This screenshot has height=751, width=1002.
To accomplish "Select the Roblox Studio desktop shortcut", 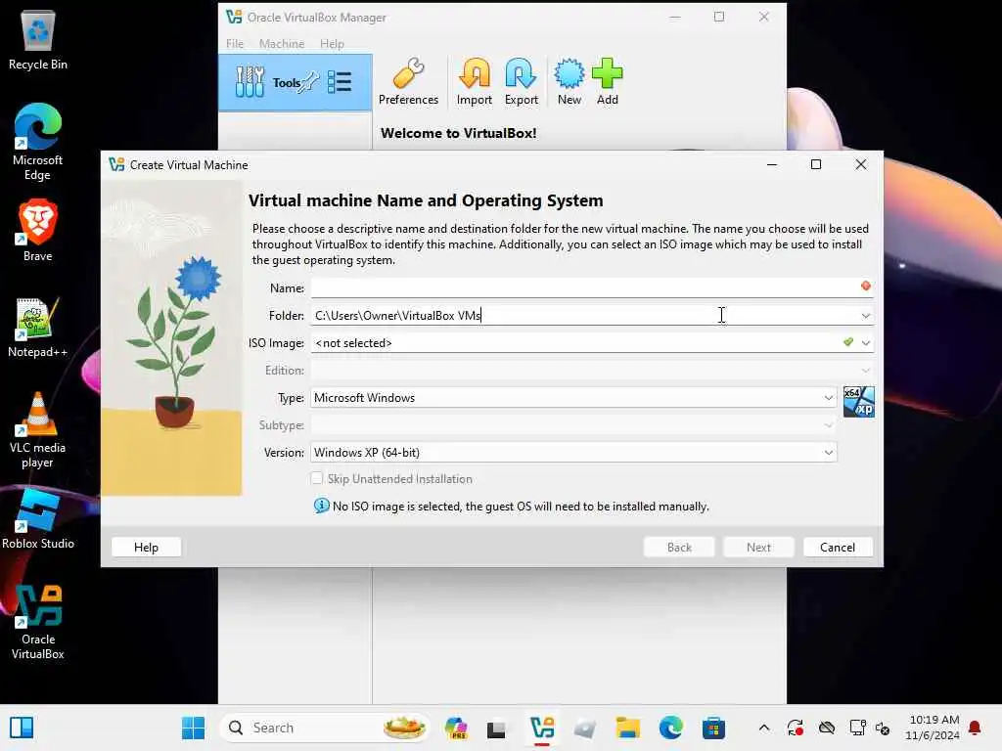I will (x=38, y=518).
